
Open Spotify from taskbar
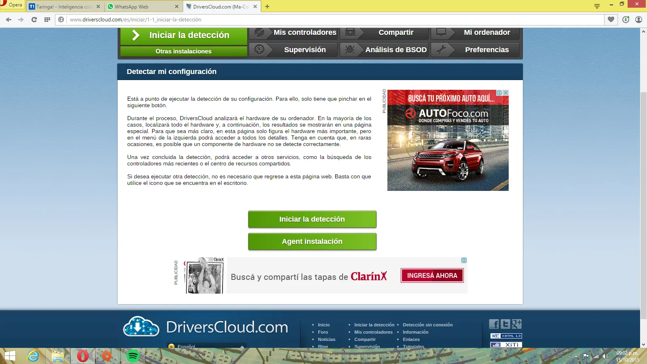[133, 356]
